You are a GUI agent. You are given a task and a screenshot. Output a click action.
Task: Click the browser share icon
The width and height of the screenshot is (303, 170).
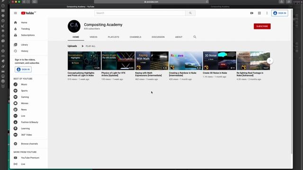tap(282, 2)
